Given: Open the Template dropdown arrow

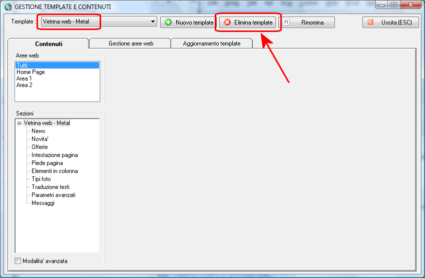Looking at the screenshot, I should click(x=153, y=21).
